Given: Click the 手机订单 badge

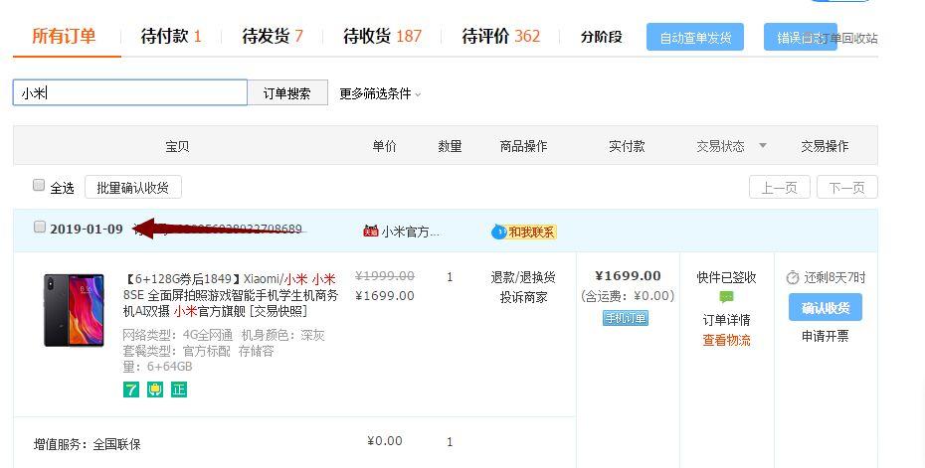Looking at the screenshot, I should coord(626,318).
